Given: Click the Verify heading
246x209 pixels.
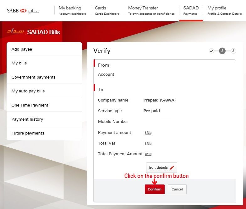Looking at the screenshot, I should click(x=102, y=51).
